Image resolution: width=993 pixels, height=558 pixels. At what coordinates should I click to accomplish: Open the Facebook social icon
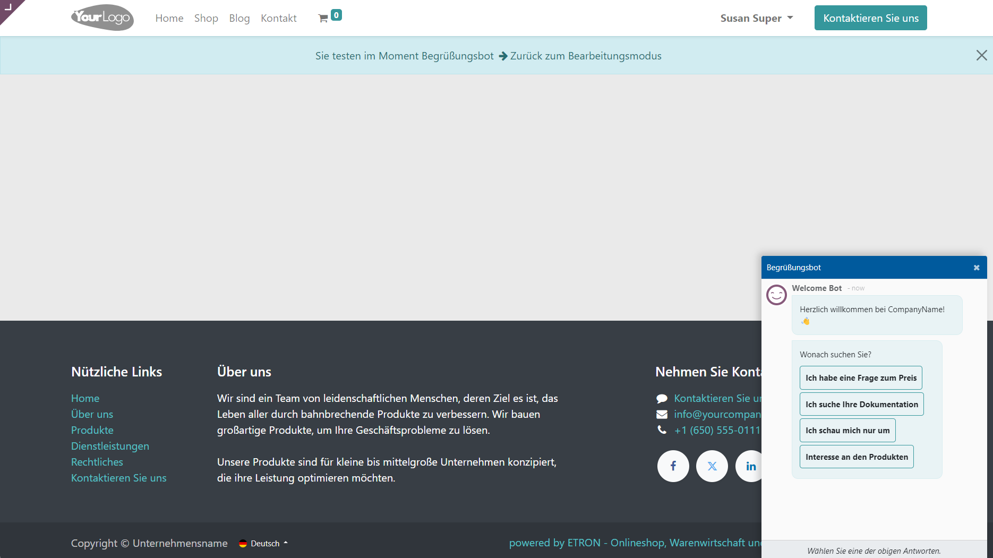point(673,466)
